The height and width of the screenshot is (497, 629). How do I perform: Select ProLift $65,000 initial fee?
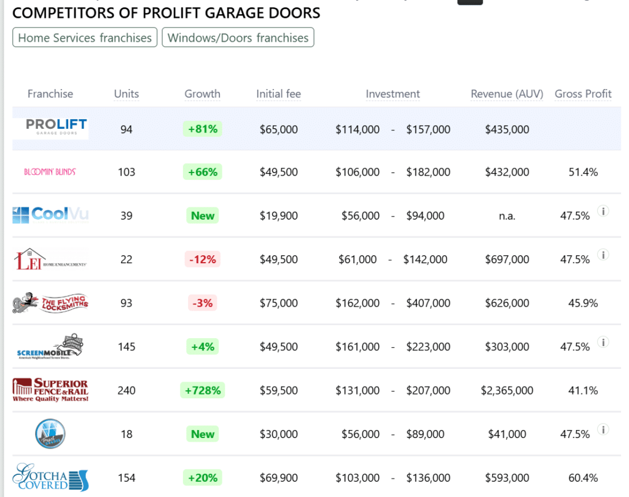pyautogui.click(x=278, y=129)
